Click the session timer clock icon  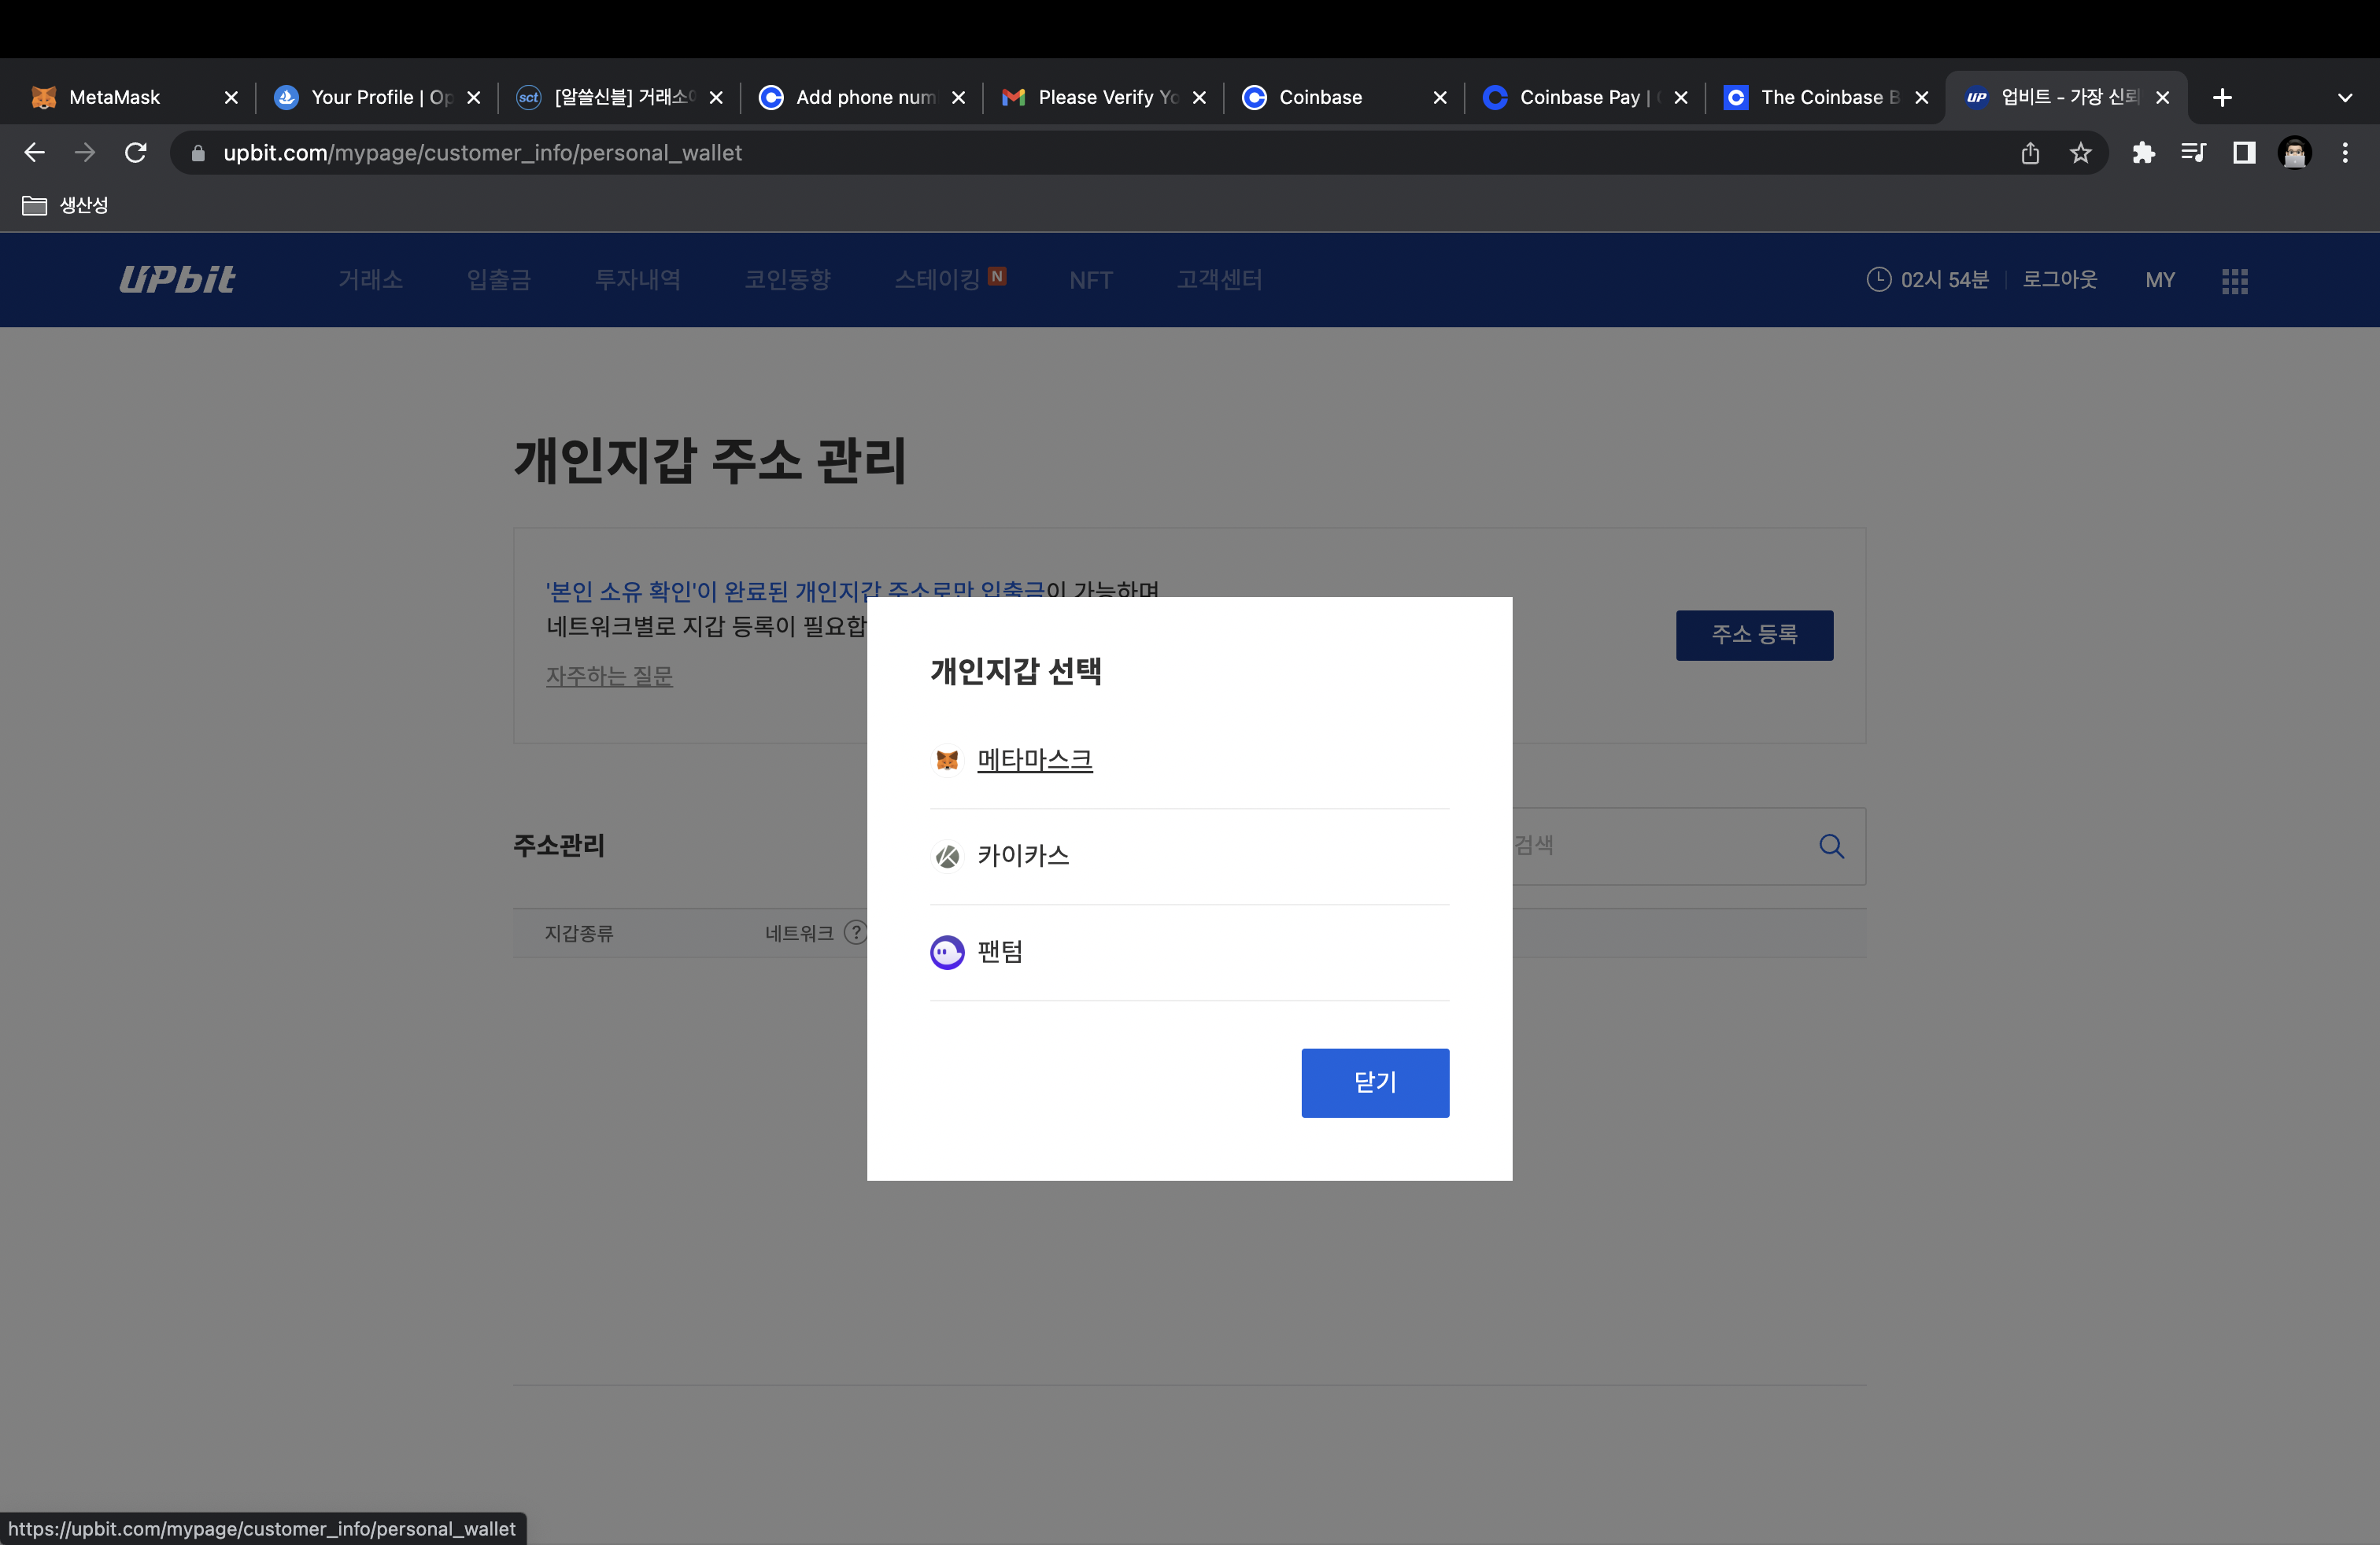point(1878,280)
